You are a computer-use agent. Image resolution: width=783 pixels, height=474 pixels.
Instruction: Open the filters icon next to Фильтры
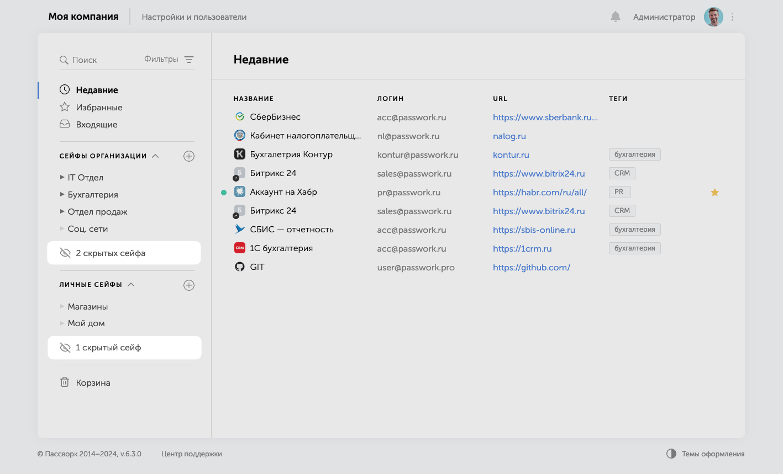point(189,60)
